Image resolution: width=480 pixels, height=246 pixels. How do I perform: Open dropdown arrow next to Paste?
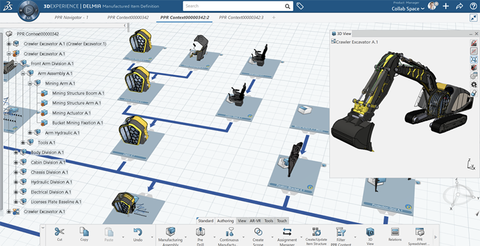(123, 237)
